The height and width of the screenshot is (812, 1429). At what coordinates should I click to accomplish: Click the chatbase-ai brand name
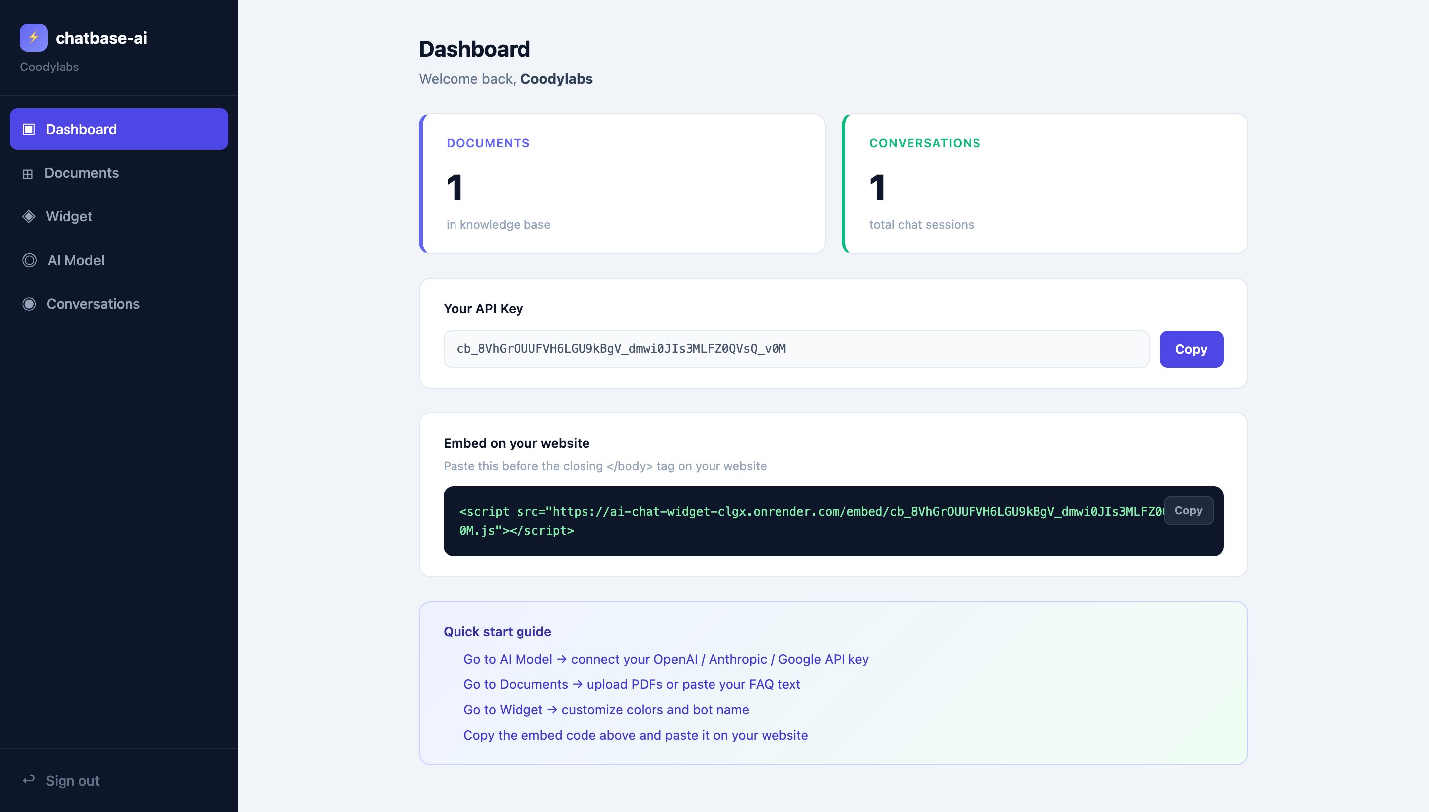pyautogui.click(x=101, y=38)
